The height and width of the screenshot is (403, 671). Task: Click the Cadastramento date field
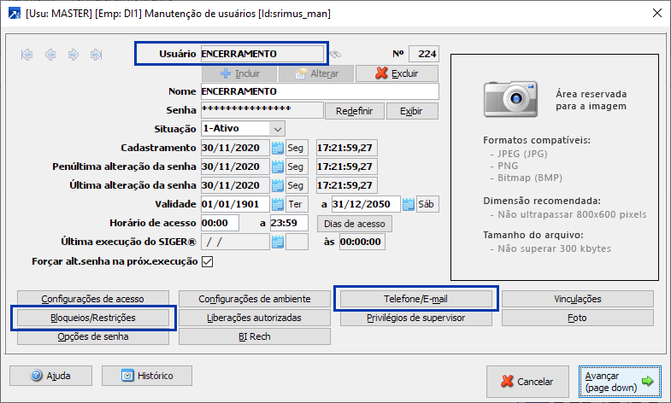[235, 148]
